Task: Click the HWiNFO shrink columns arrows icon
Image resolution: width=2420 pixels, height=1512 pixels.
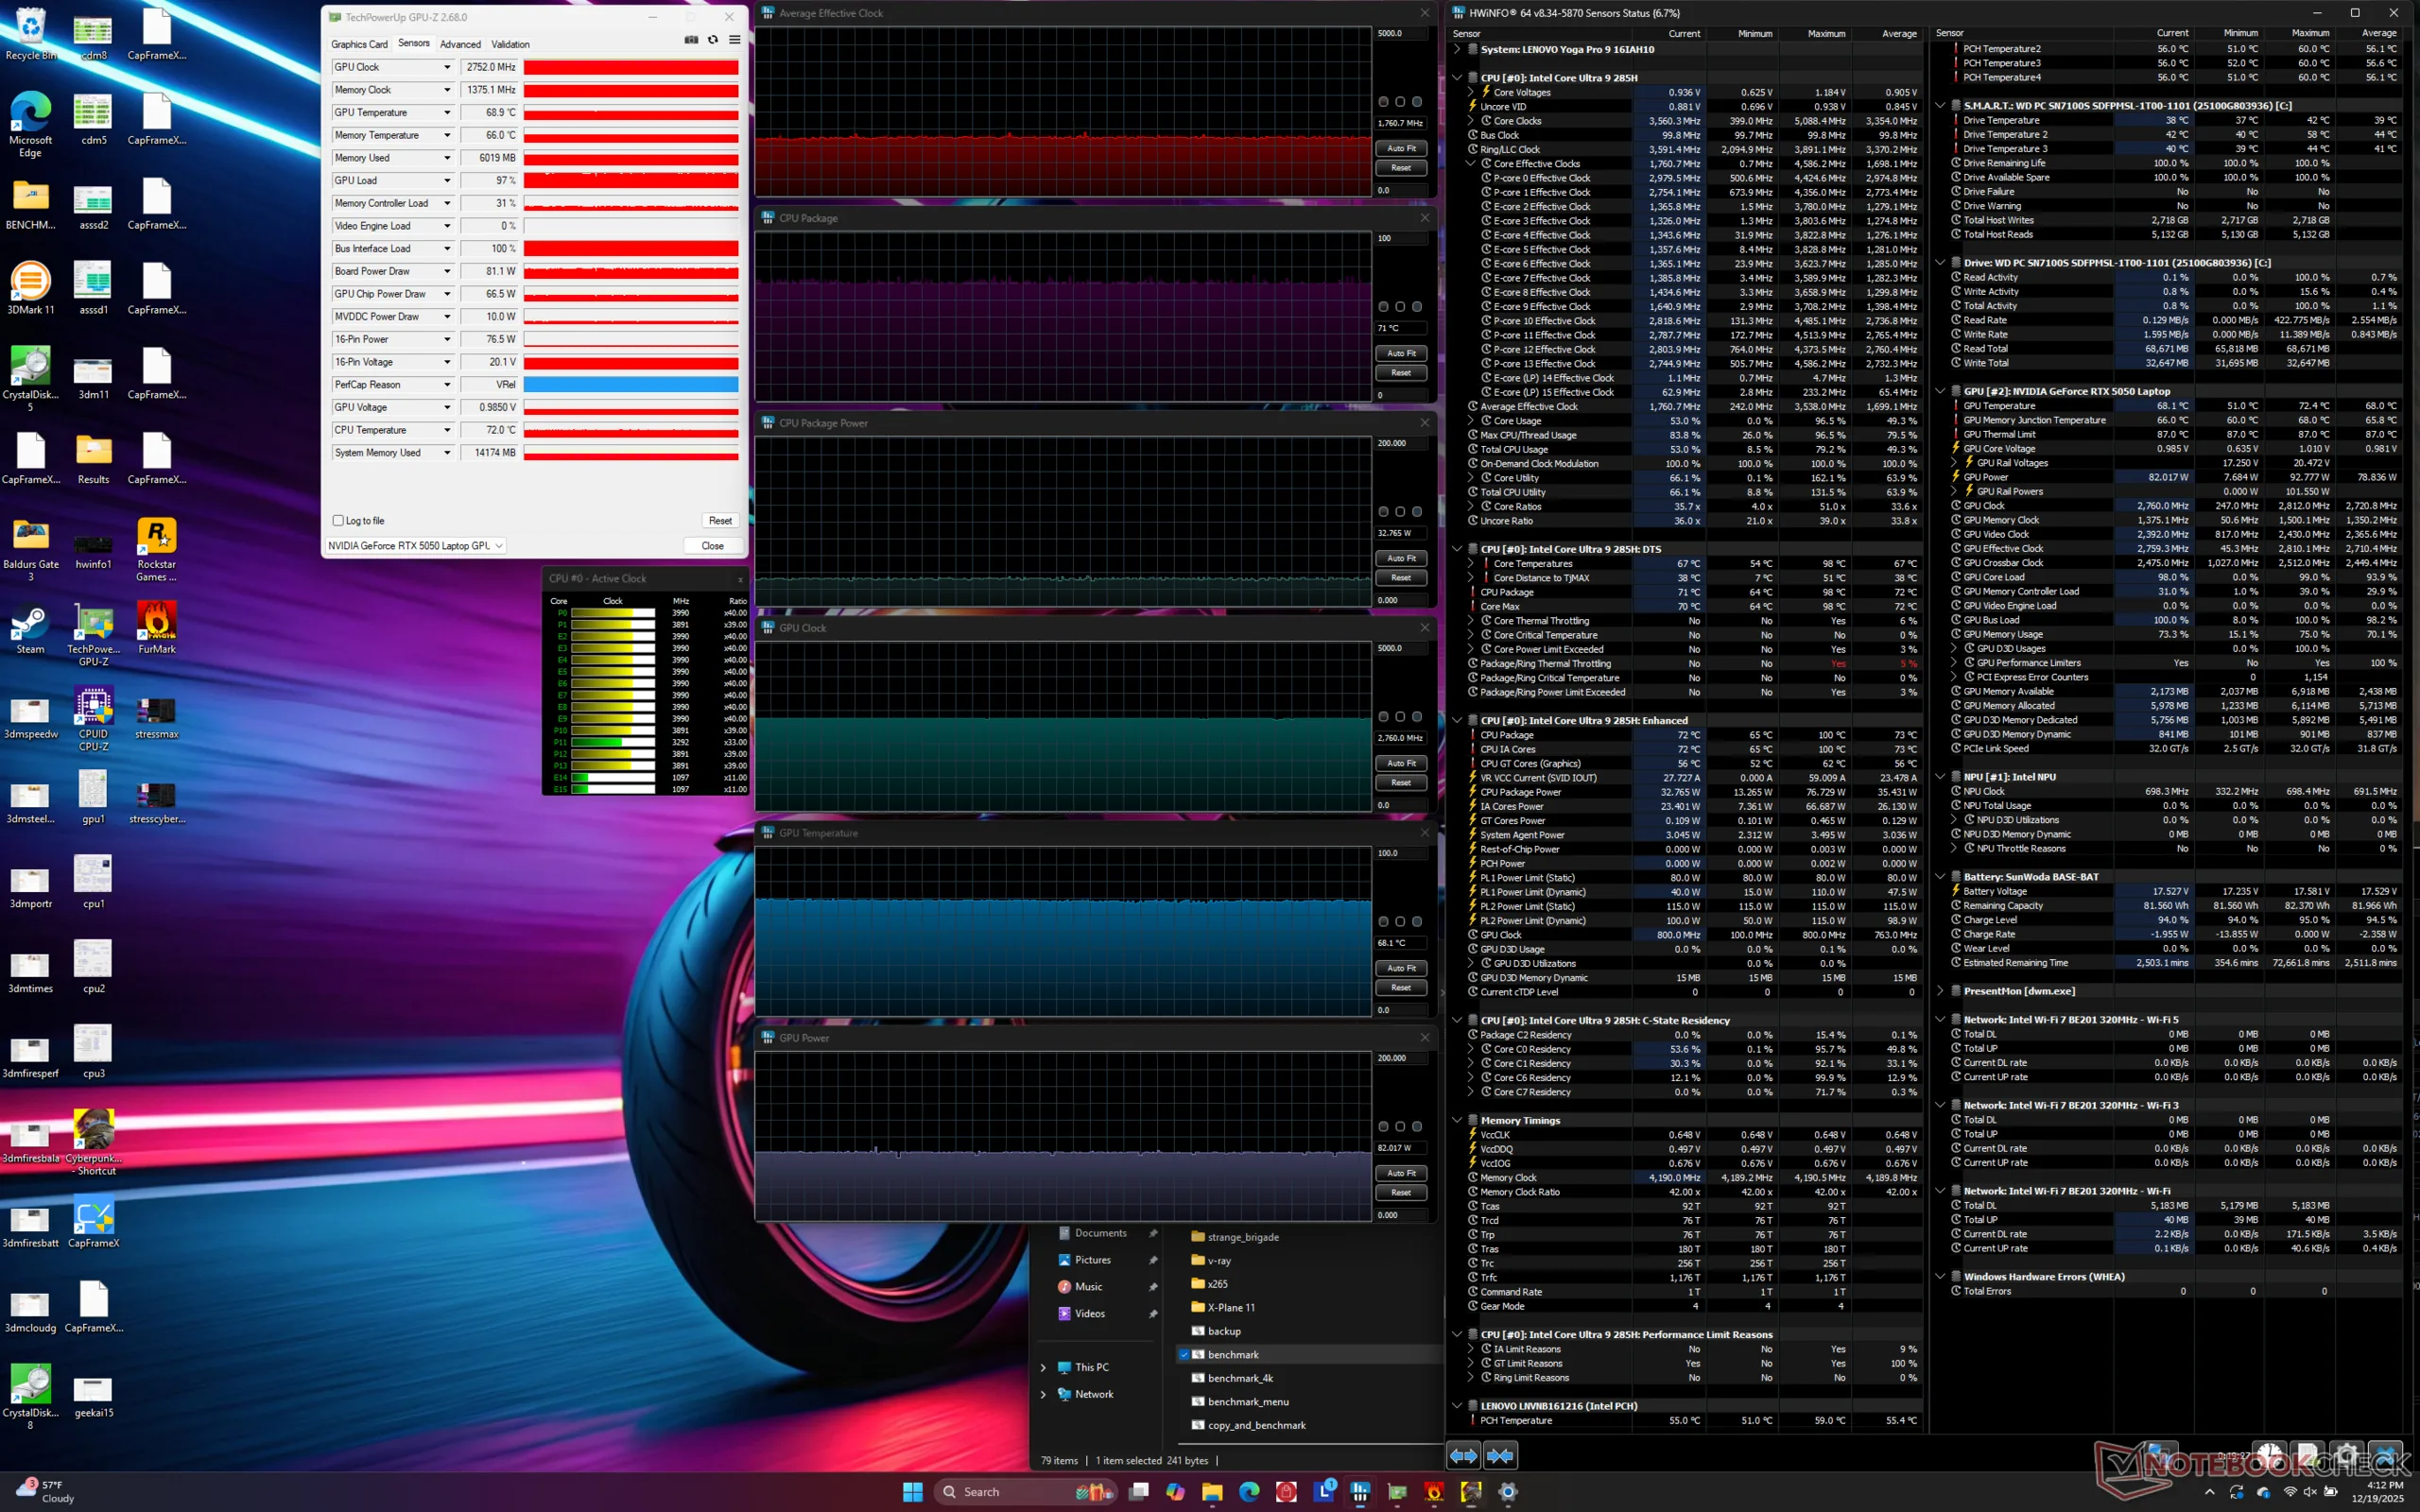Action: click(x=1500, y=1455)
